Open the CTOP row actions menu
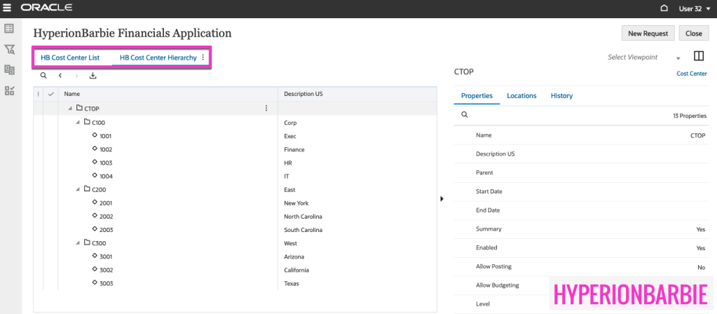717x314 pixels. [x=266, y=108]
